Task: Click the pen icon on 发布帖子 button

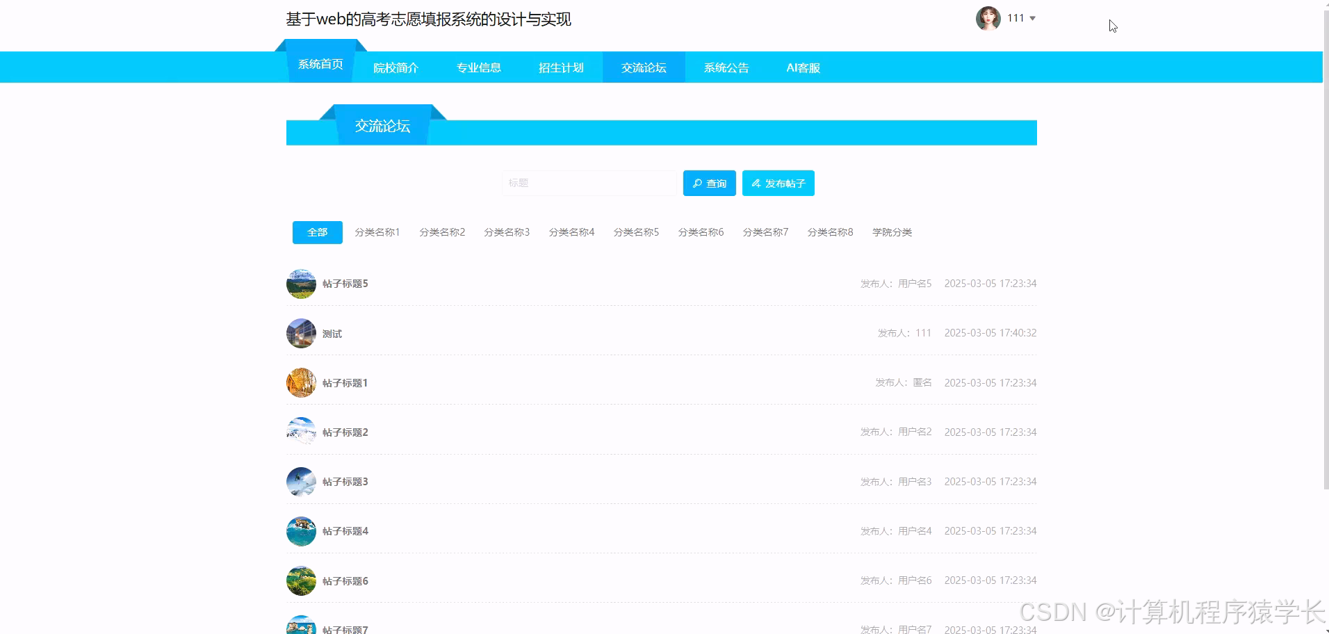Action: 756,183
